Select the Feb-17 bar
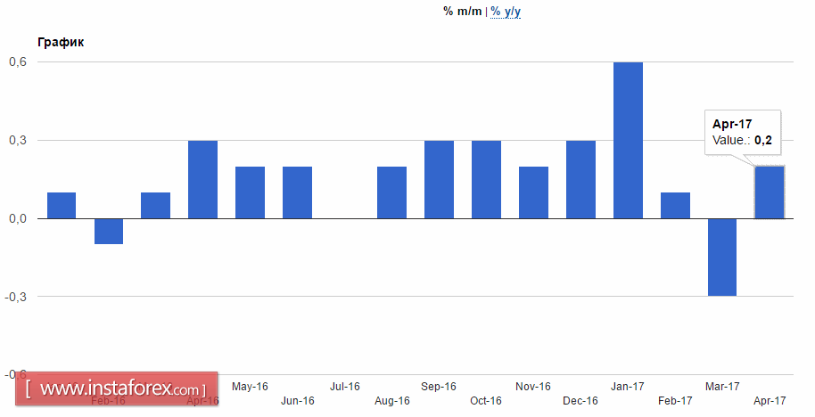The width and height of the screenshot is (815, 417). [675, 206]
